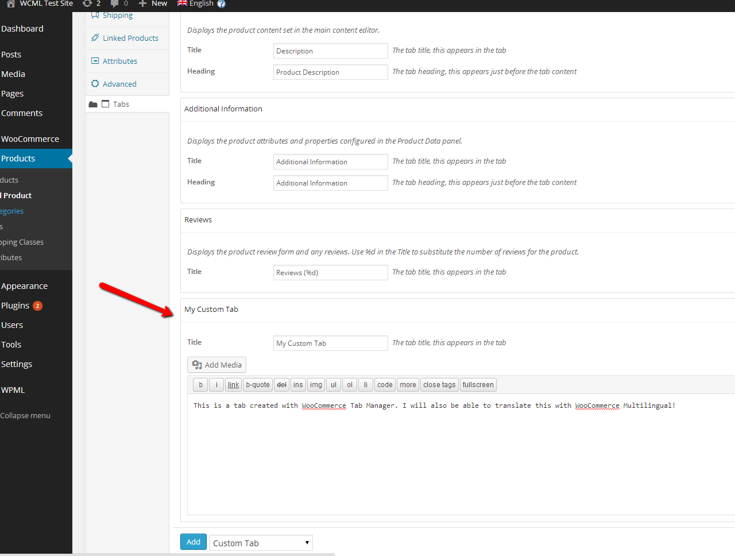Click the help question mark icon beside English

221,4
